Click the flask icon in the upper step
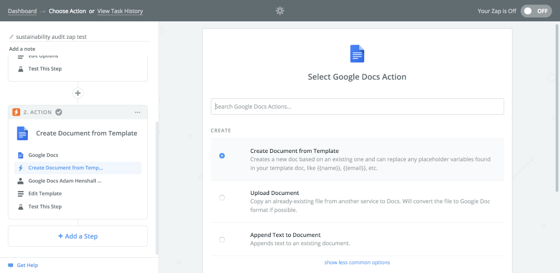This screenshot has height=273, width=560. pyautogui.click(x=20, y=69)
